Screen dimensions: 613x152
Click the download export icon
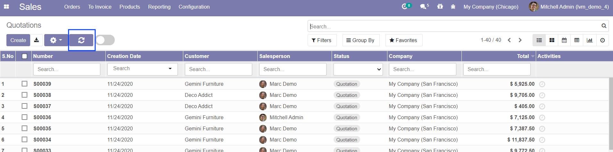(37, 40)
